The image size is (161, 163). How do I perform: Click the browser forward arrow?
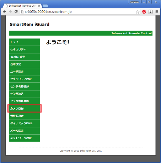[x=10, y=12]
